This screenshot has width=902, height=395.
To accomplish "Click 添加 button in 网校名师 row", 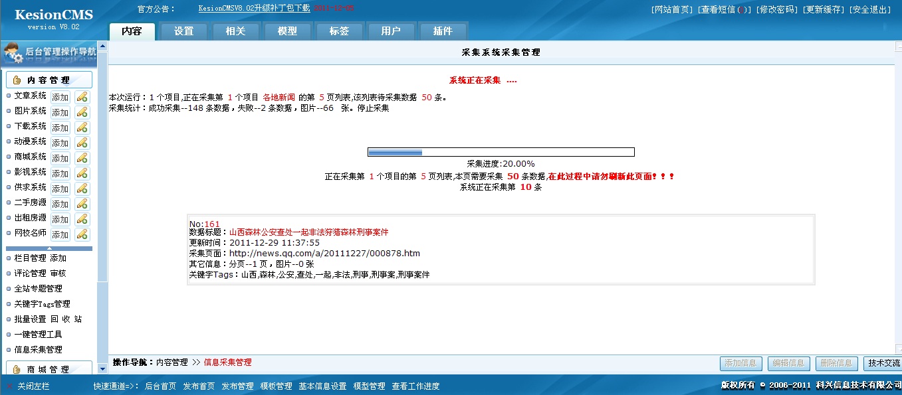I will coord(60,234).
